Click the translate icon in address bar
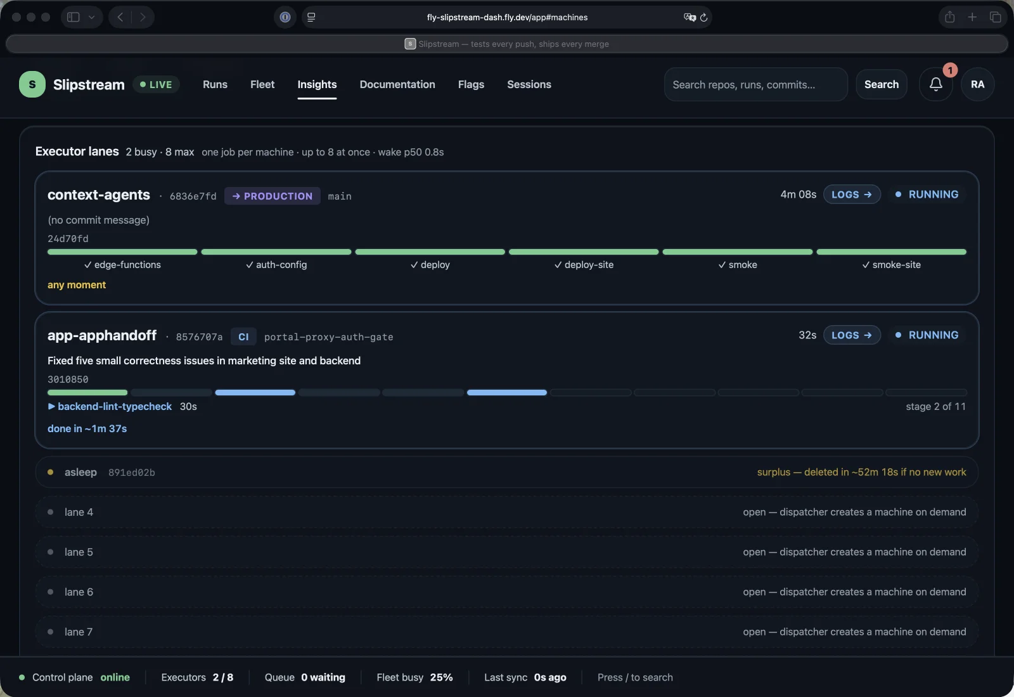Viewport: 1014px width, 697px height. coord(690,17)
